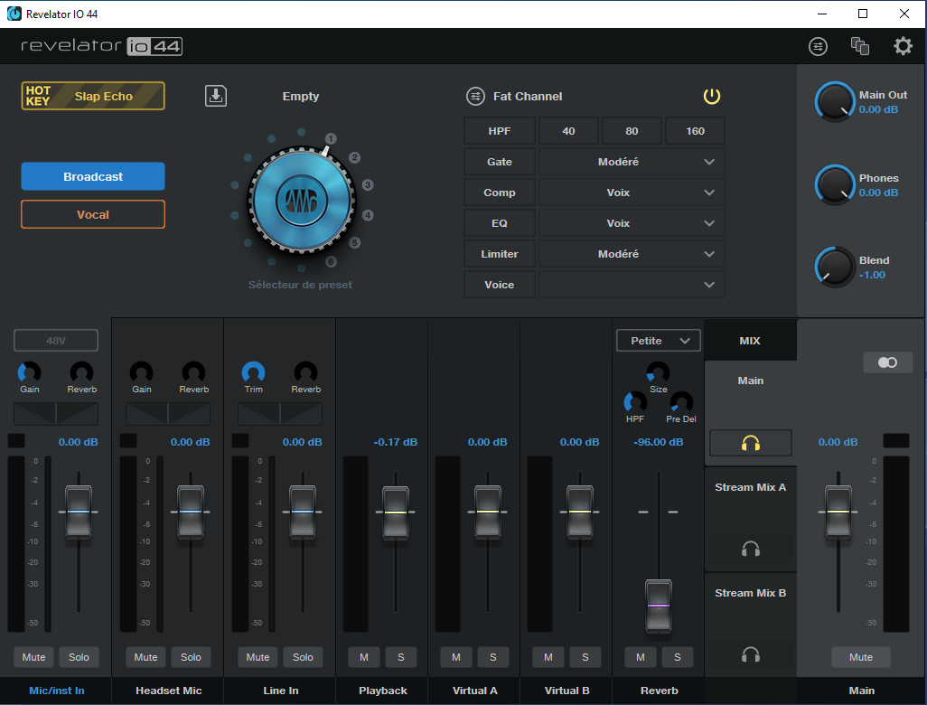Open the reverb type Petite dropdown
This screenshot has width=927, height=705.
659,341
